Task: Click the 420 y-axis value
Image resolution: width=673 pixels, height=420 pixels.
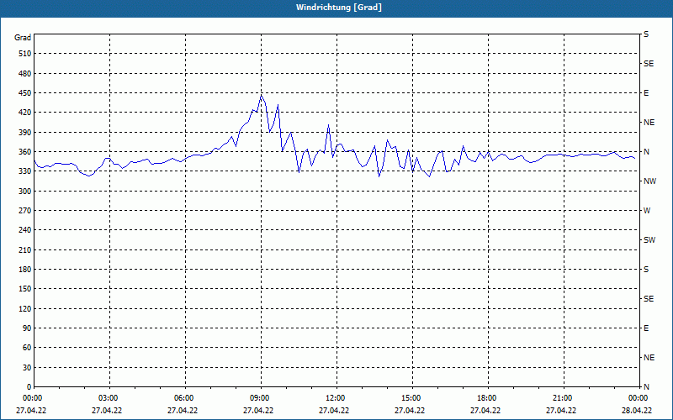Action: 24,113
